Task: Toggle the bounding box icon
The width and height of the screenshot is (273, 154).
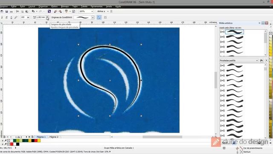Action: point(105,17)
